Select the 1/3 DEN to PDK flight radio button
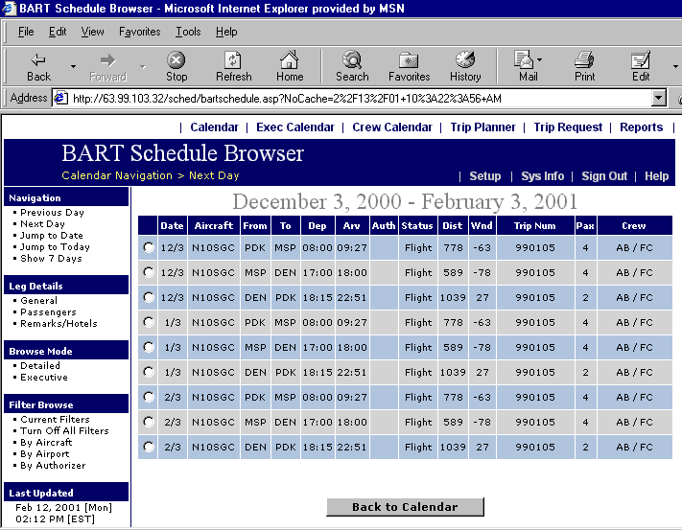Screen dimensions: 682x530 [x=148, y=372]
